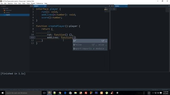Click the 'return' keyword on line 8
Viewport: 170px width, 95px height.
pos(46,29)
